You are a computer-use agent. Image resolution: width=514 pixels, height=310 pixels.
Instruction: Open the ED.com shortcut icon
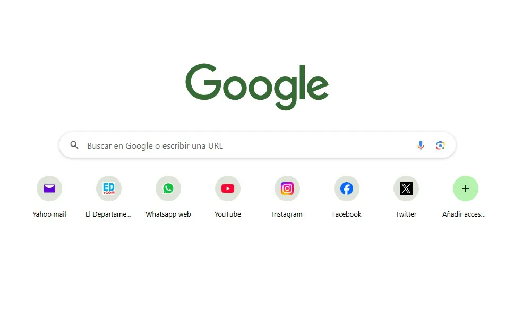coord(109,188)
